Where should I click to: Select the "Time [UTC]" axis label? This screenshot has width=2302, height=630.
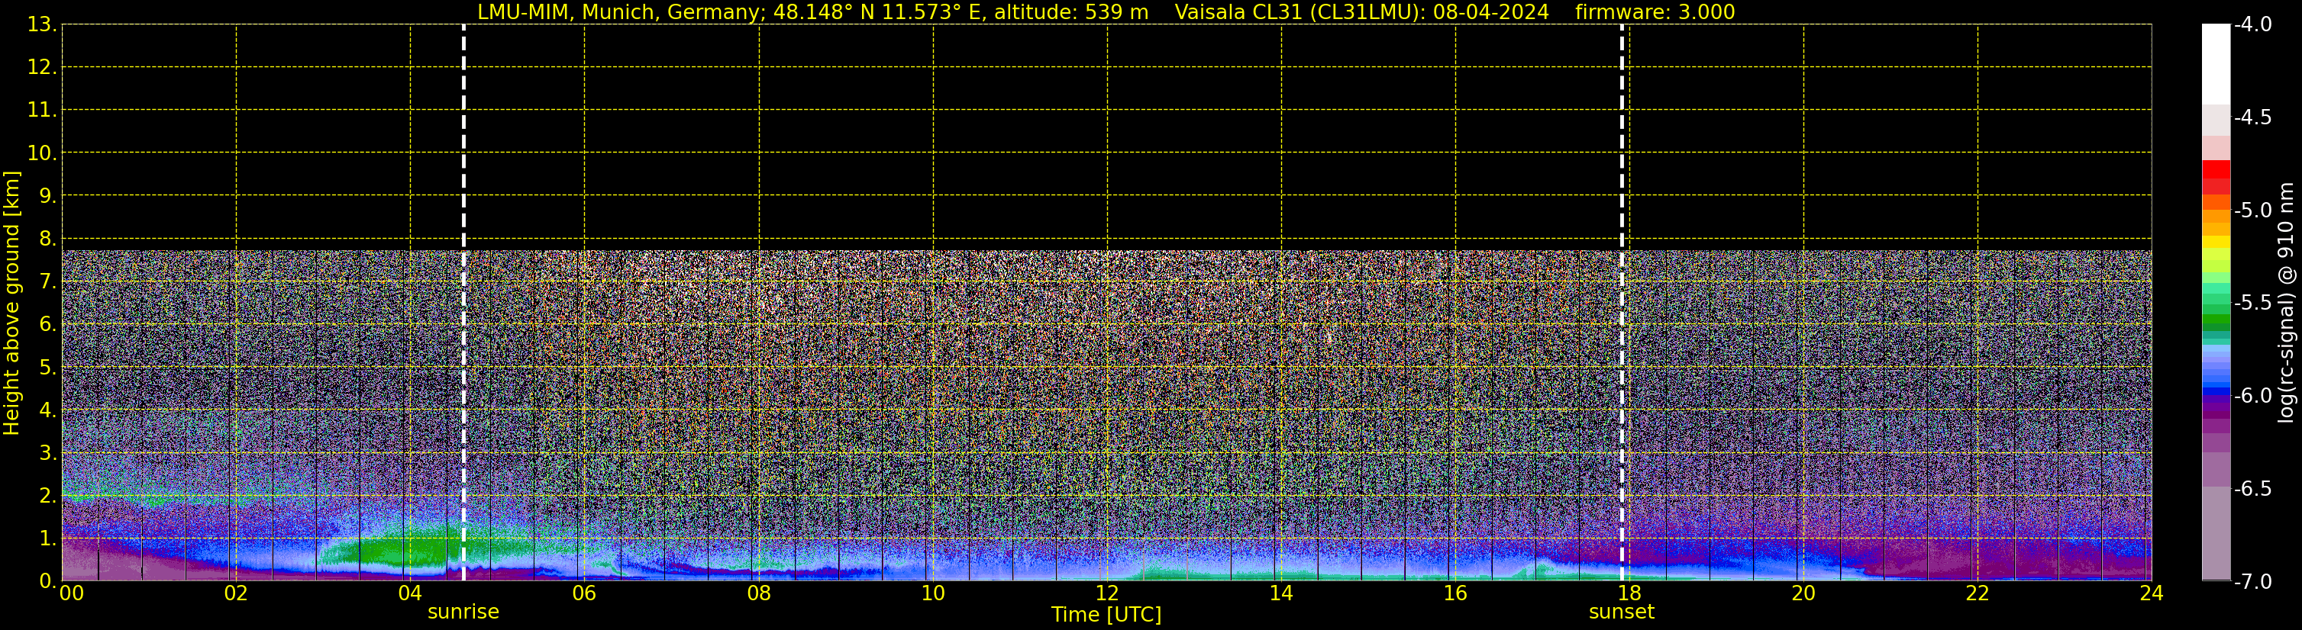1106,615
